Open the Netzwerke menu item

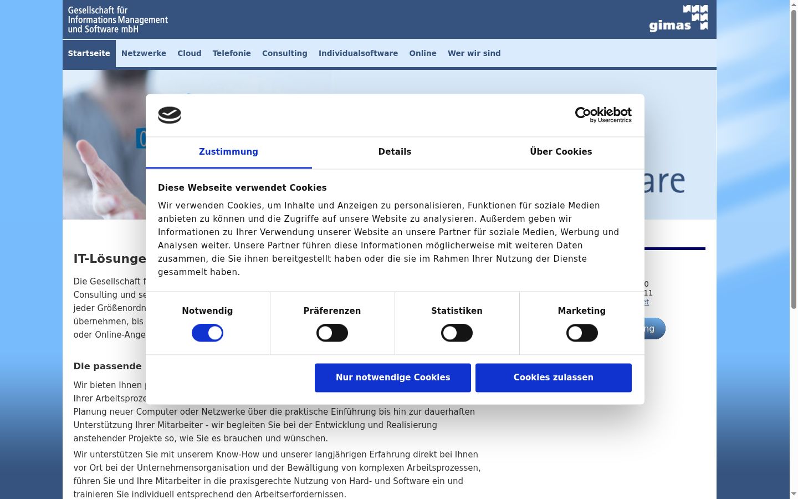tap(144, 53)
